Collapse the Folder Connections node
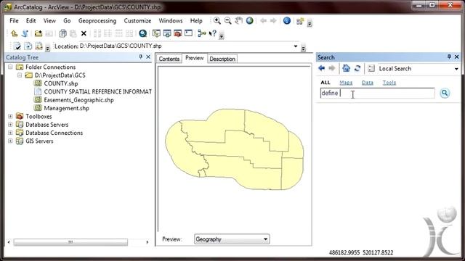 pyautogui.click(x=10, y=67)
